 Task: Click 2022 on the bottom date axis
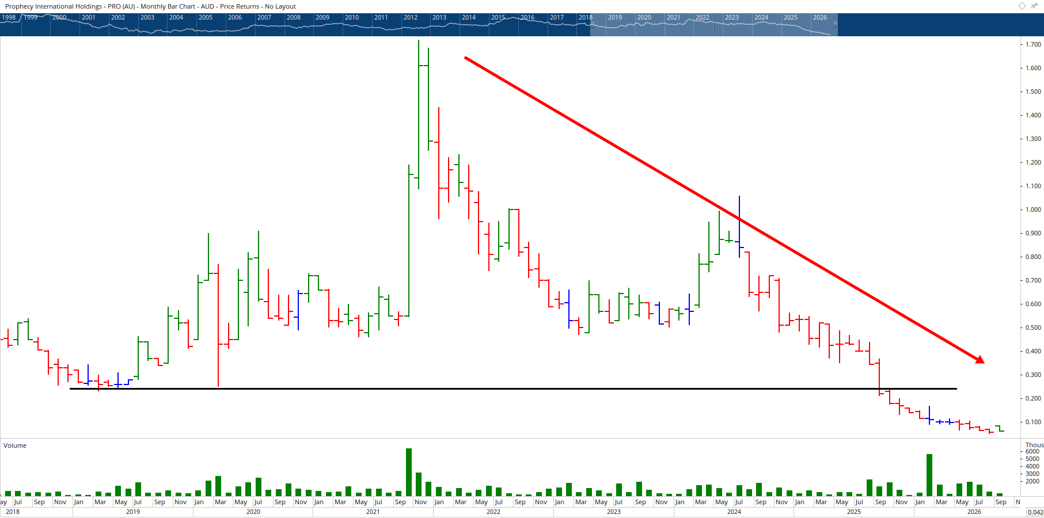click(x=493, y=512)
